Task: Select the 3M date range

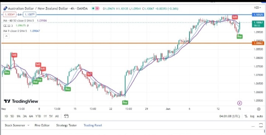Action: click(25, 116)
